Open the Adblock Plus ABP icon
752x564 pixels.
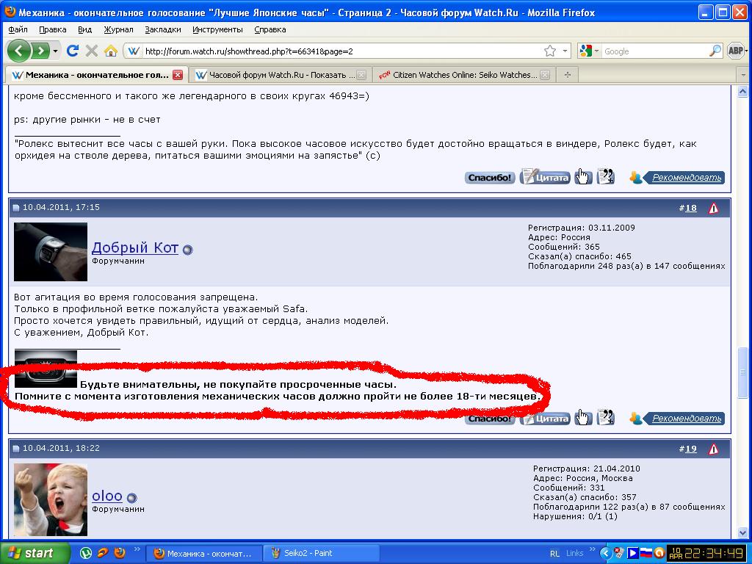[736, 51]
